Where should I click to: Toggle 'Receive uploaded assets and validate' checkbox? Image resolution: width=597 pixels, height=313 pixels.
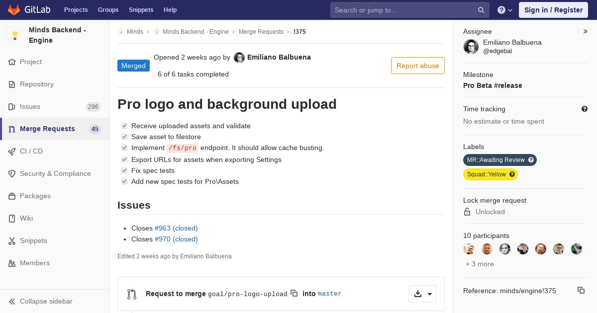124,126
